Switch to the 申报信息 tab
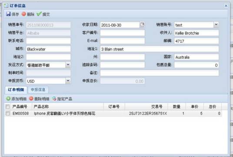 click(x=38, y=90)
